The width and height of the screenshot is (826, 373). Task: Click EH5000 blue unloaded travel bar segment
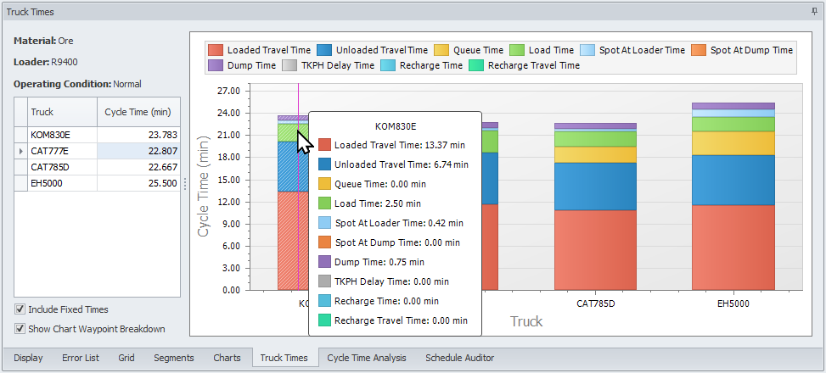click(733, 180)
